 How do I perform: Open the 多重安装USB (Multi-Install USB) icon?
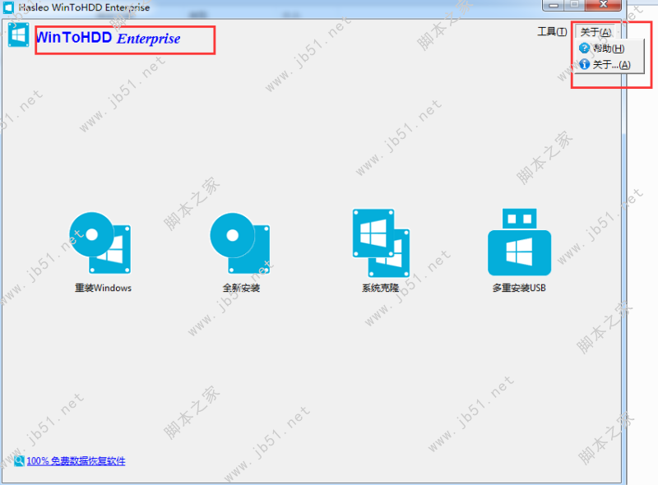[518, 241]
